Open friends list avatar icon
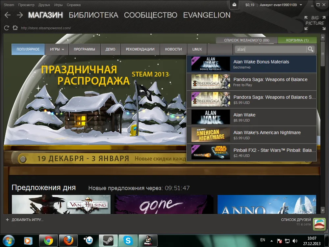This screenshot has height=247, width=329. tap(319, 224)
